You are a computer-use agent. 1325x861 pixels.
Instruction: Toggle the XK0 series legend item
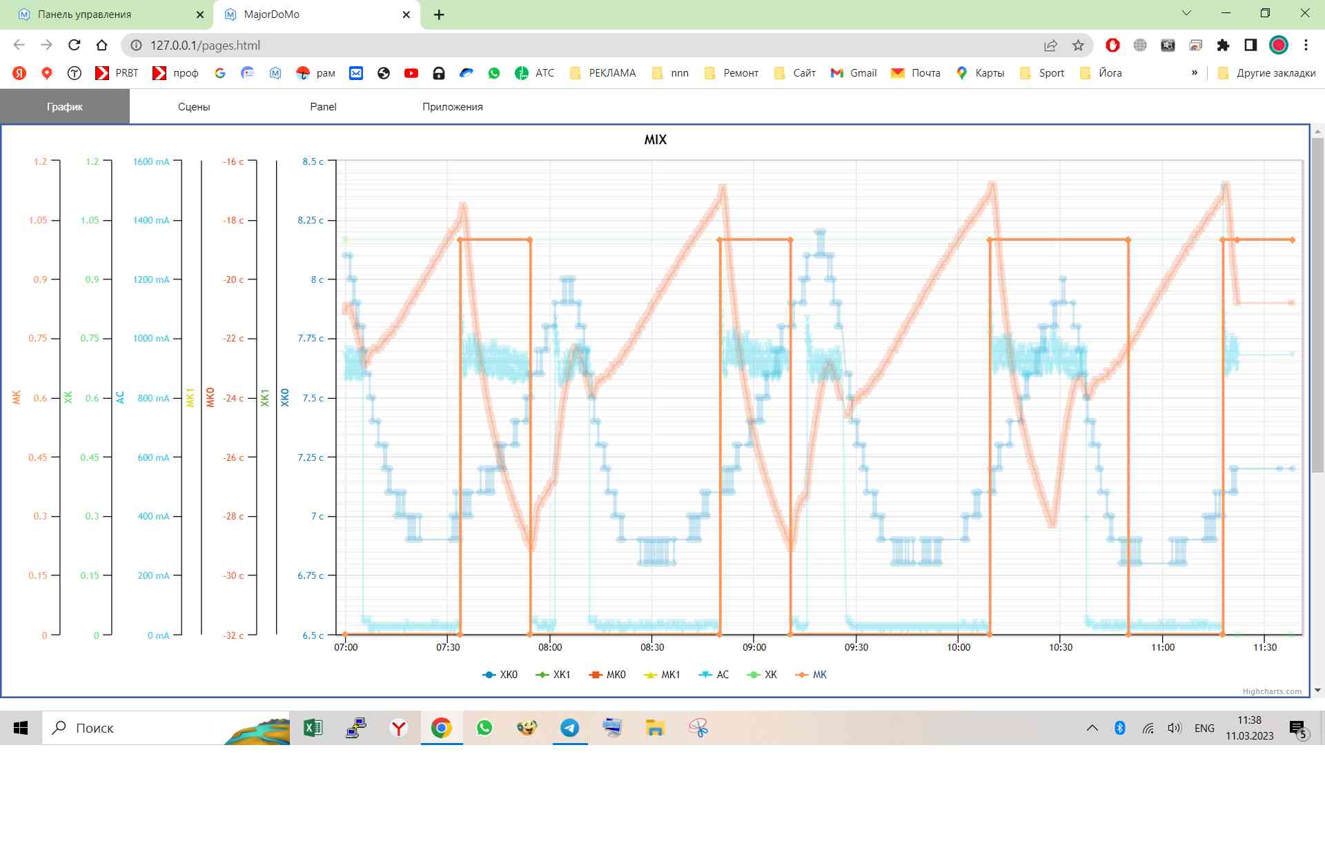[x=500, y=675]
